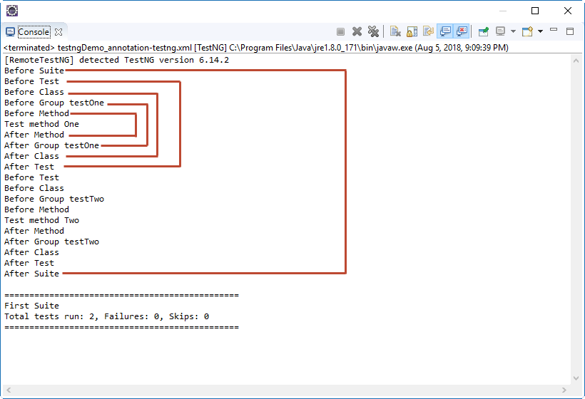Toggle Word Wrap in console

coord(428,31)
